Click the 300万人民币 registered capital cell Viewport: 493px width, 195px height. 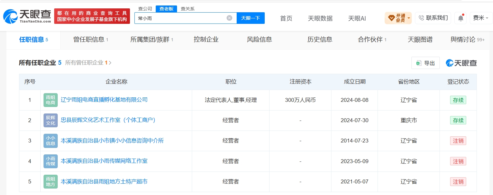(x=300, y=100)
